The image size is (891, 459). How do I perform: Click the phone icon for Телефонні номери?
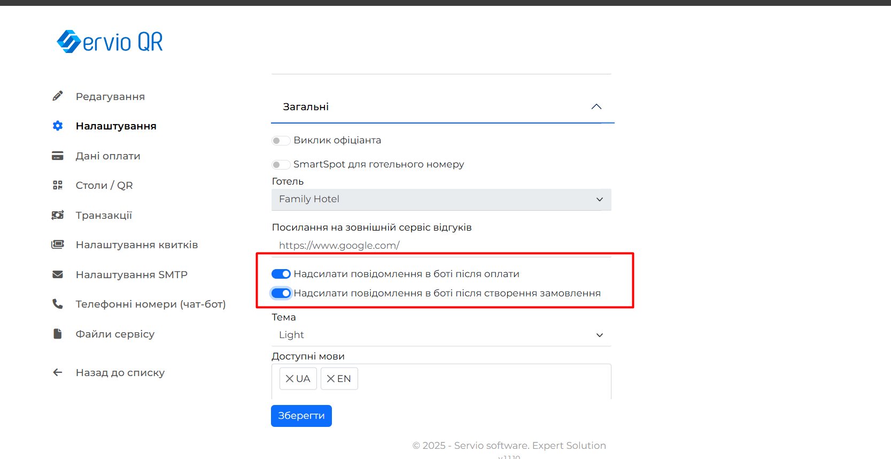[58, 304]
